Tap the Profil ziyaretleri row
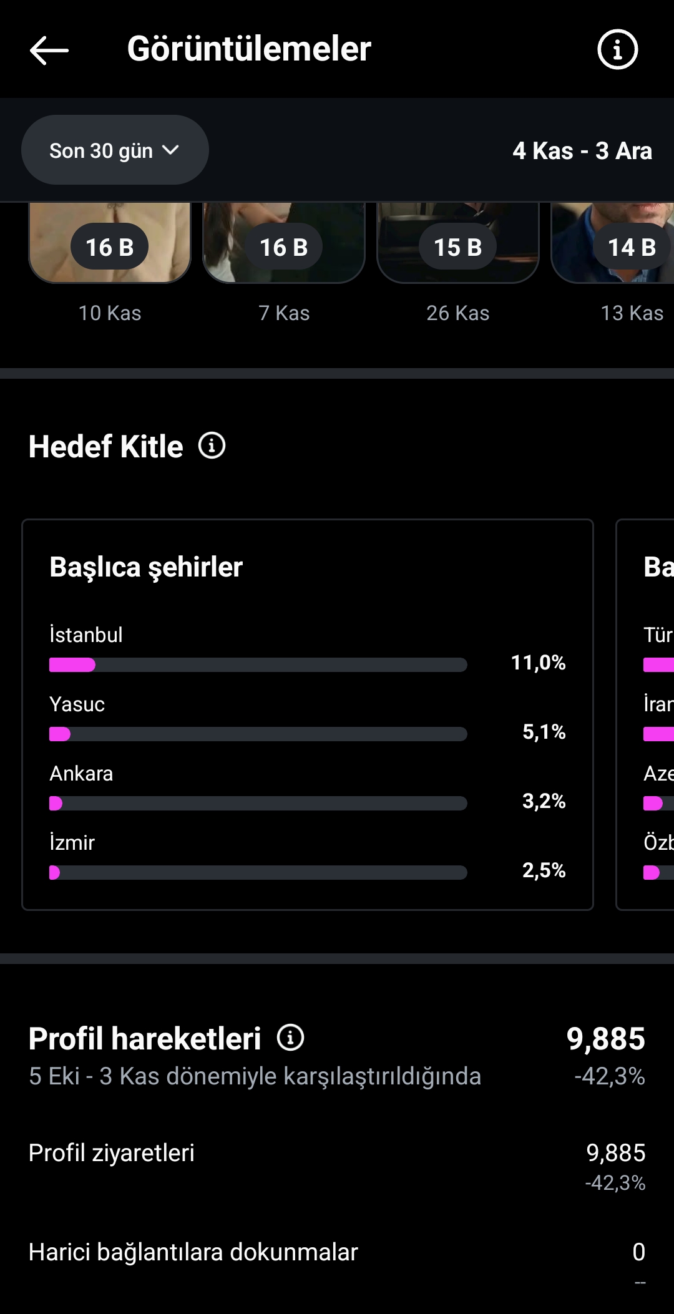Viewport: 674px width, 1314px height. [x=337, y=1166]
